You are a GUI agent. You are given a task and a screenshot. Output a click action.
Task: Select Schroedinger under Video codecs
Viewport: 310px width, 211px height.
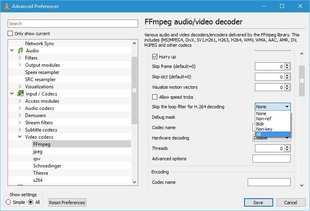pyautogui.click(x=47, y=166)
